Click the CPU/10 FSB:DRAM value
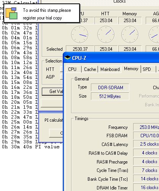 [x=146, y=135]
